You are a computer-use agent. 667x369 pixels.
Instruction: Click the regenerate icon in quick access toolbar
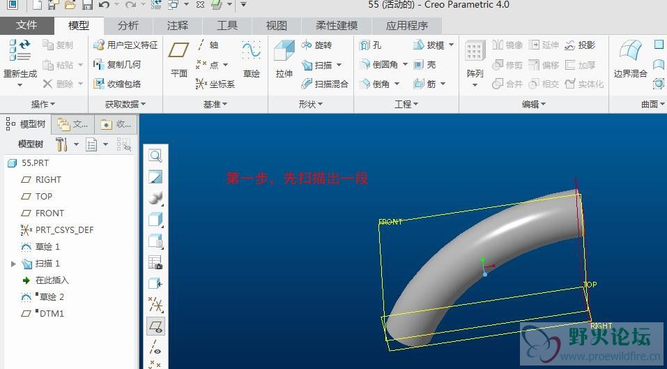coord(156,5)
